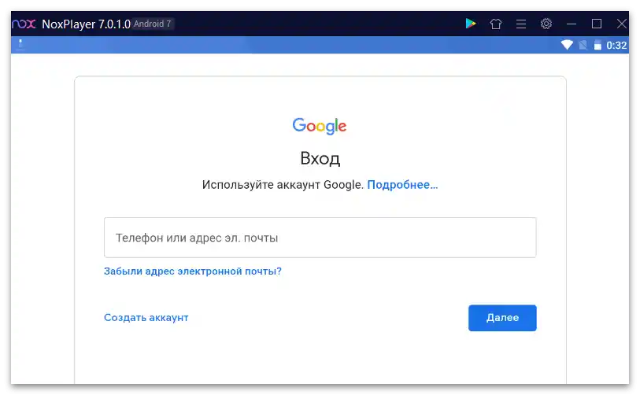
Task: Click Забыли адрес электронной почты link
Action: [x=193, y=271]
